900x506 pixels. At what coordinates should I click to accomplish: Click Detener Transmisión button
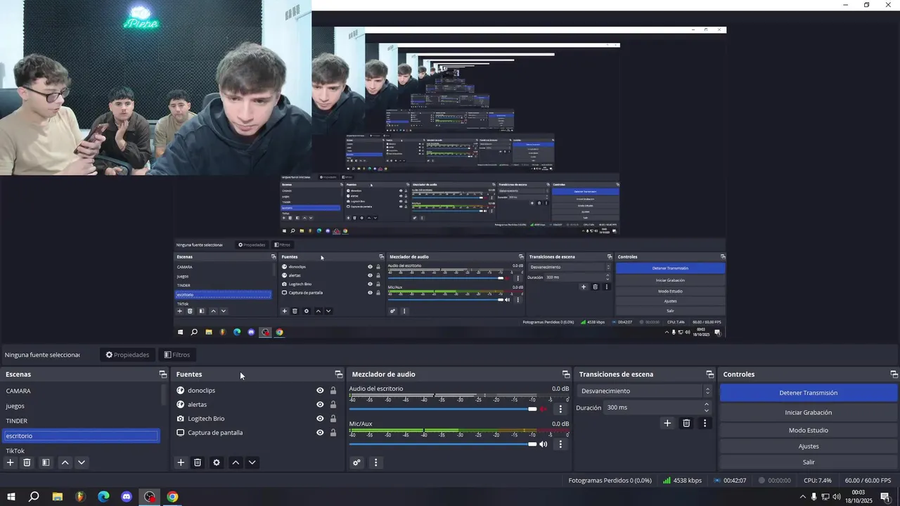809,393
